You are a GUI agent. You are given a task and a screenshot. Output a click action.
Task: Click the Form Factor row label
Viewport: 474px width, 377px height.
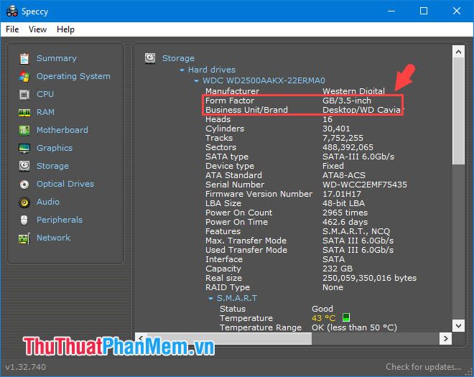[230, 101]
